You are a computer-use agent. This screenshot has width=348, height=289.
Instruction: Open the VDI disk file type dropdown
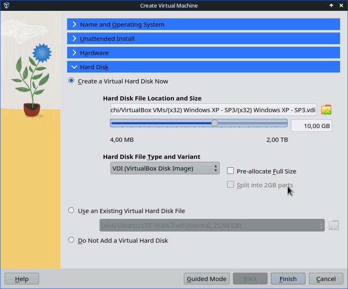[x=165, y=168]
